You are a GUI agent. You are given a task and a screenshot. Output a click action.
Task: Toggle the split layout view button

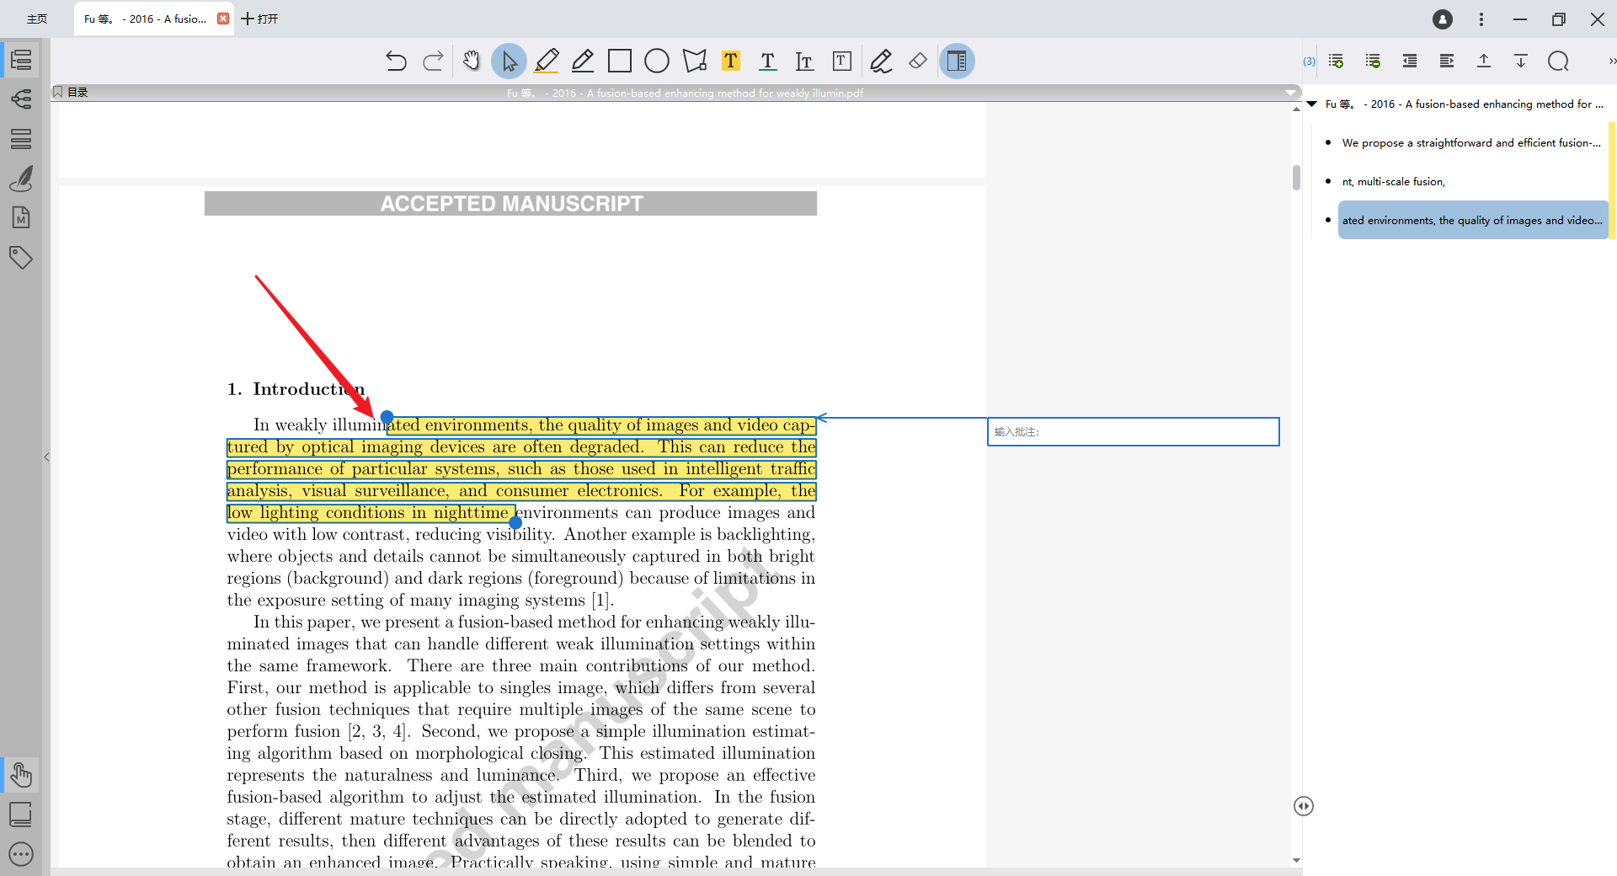(x=956, y=61)
